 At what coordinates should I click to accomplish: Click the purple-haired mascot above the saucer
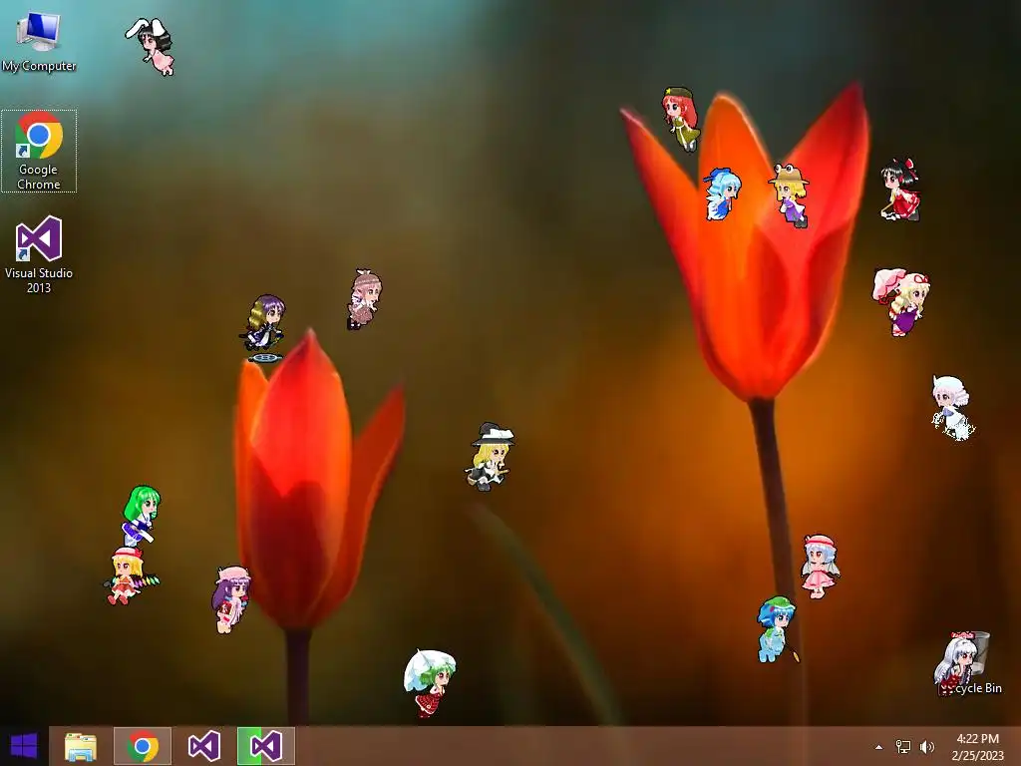[263, 324]
